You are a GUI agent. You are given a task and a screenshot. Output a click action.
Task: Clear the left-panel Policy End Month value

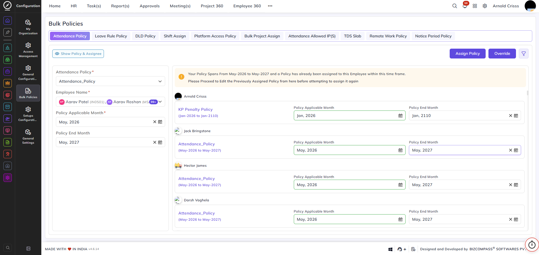tap(154, 142)
